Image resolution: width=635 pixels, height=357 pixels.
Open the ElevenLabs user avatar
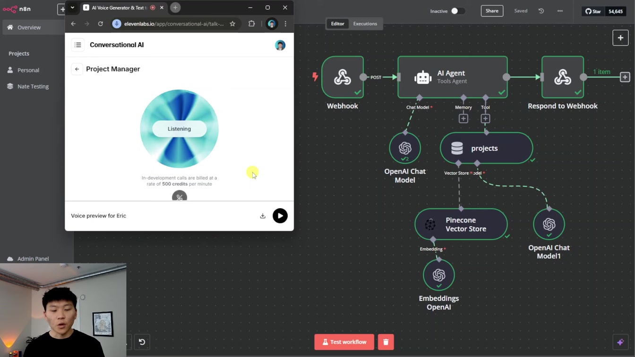pos(280,45)
